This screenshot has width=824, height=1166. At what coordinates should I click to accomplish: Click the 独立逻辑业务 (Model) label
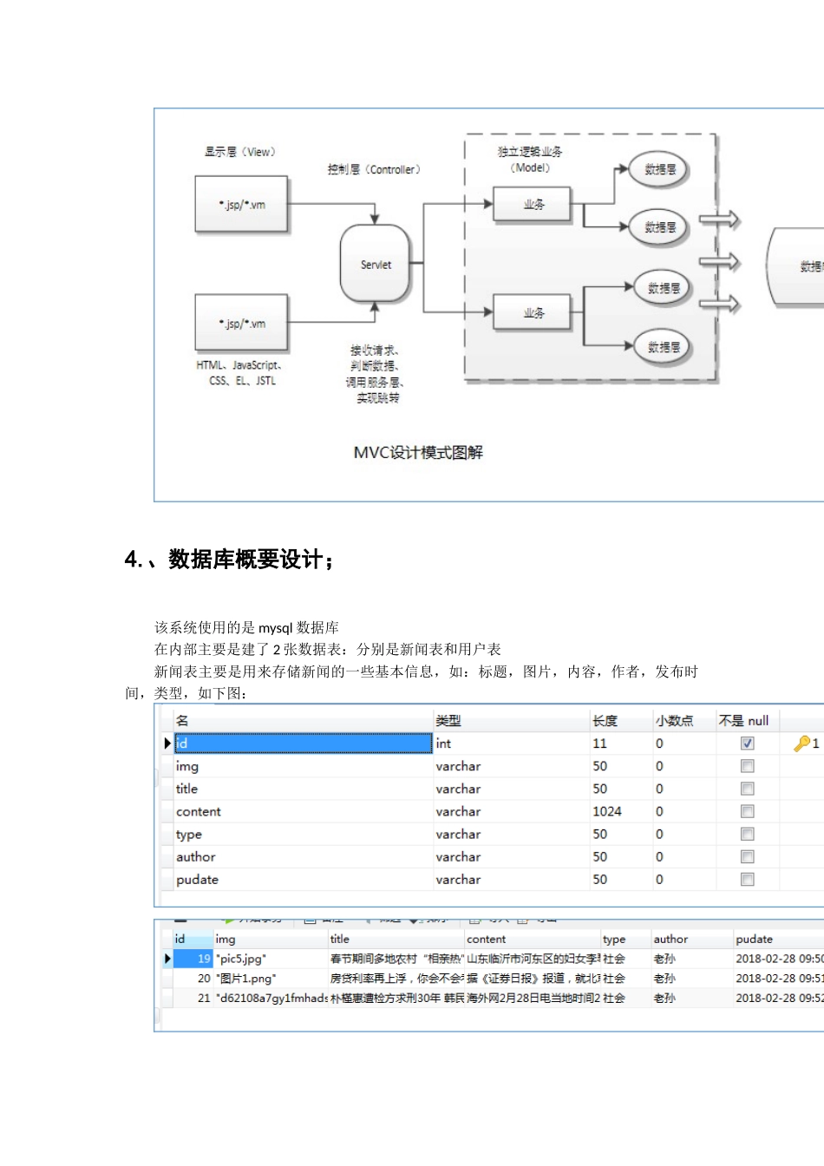click(x=530, y=160)
